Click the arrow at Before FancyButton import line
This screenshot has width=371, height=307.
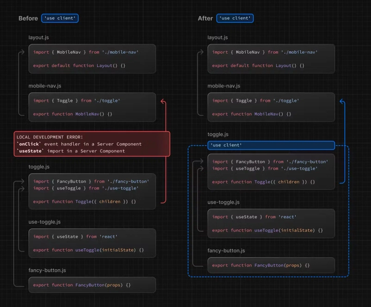22,181
